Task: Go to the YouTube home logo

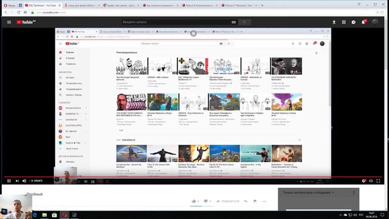Action: point(26,22)
